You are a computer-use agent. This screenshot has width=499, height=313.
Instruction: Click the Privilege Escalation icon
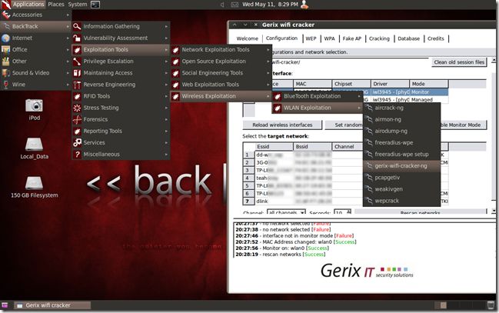(77, 61)
